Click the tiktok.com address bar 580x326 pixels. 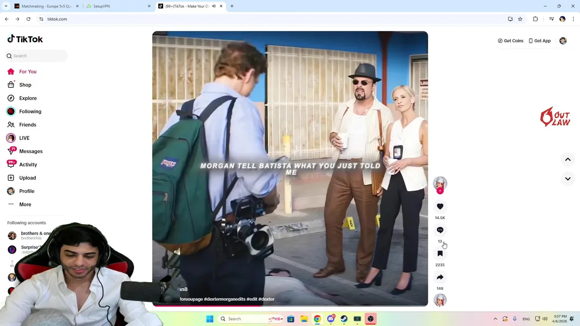tap(272, 19)
